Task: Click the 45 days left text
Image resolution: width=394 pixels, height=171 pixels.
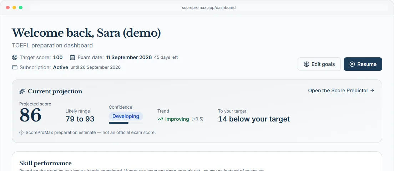Action: click(166, 57)
